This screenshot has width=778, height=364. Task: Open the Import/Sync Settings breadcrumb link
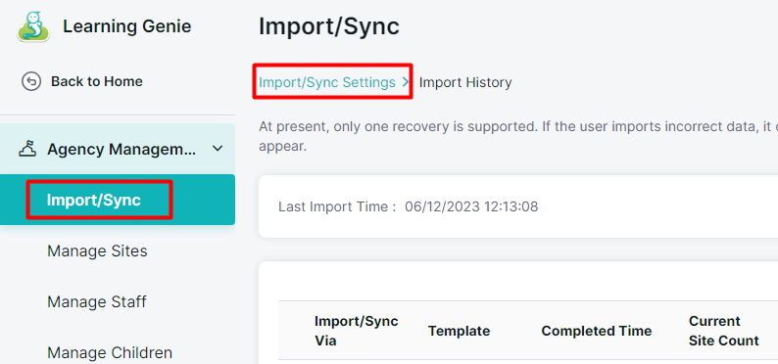click(327, 82)
